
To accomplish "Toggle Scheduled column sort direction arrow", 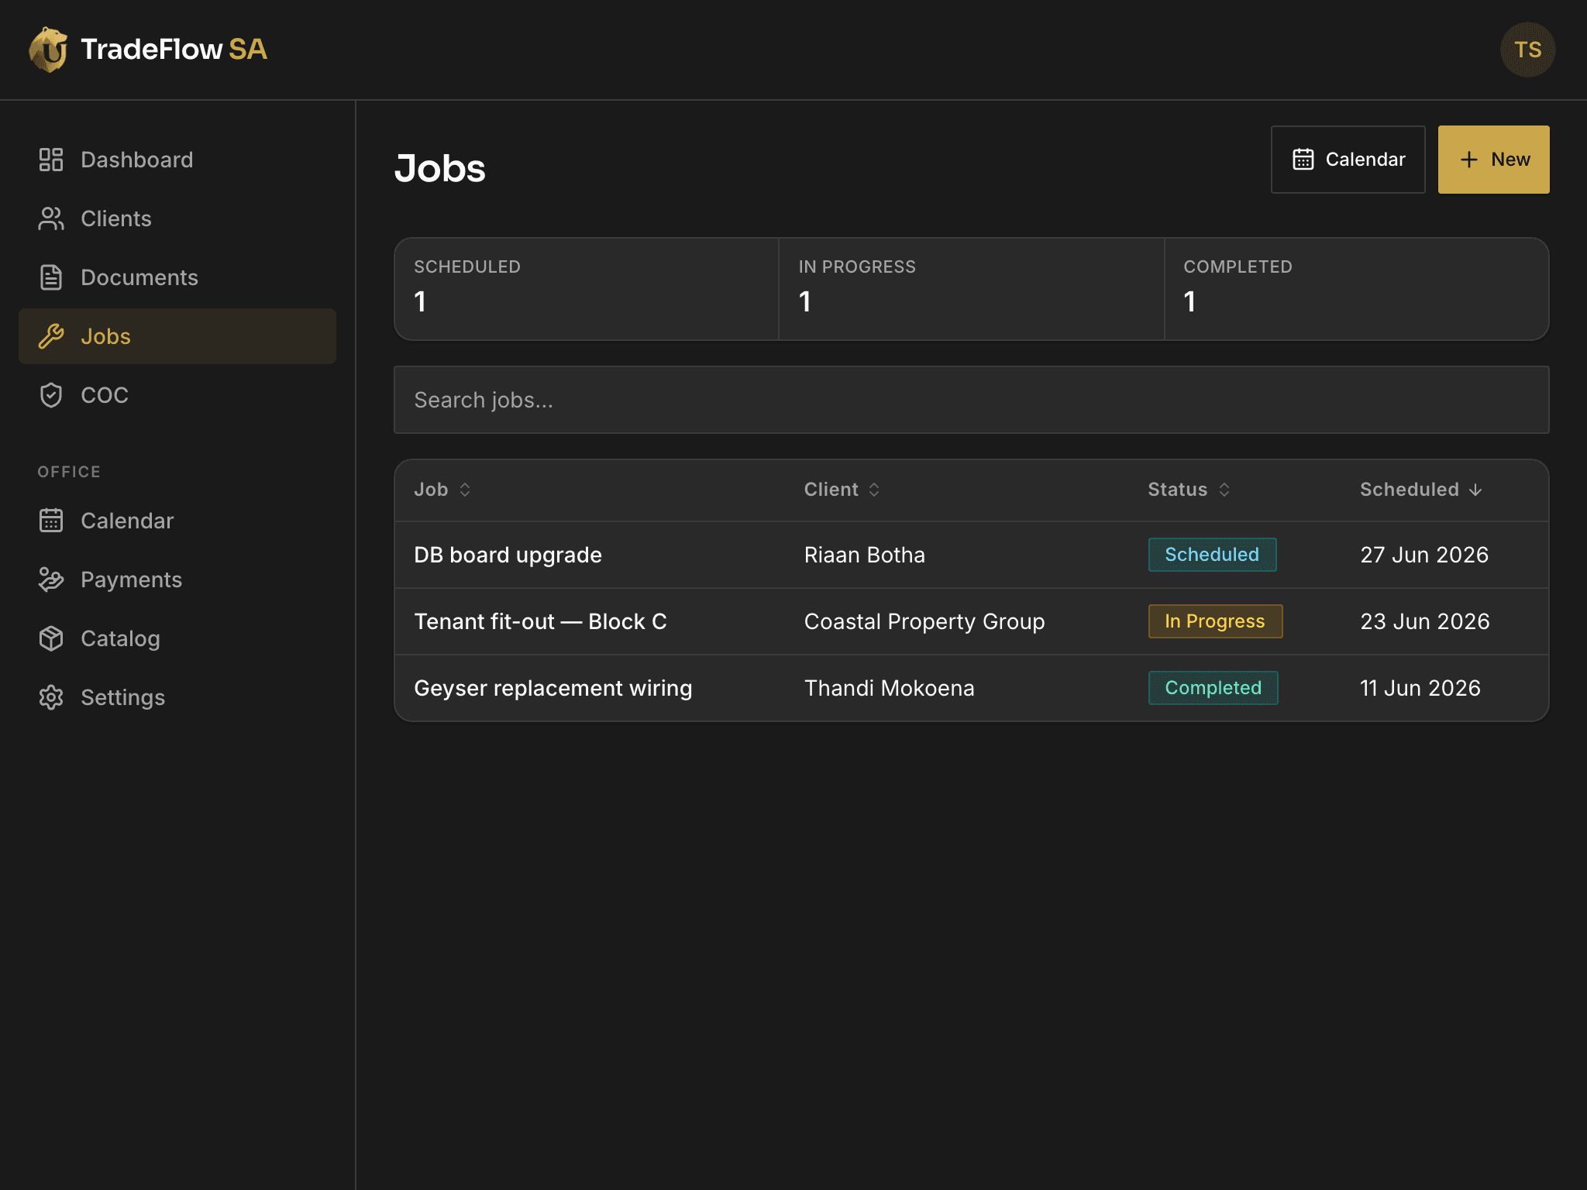I will [1475, 490].
